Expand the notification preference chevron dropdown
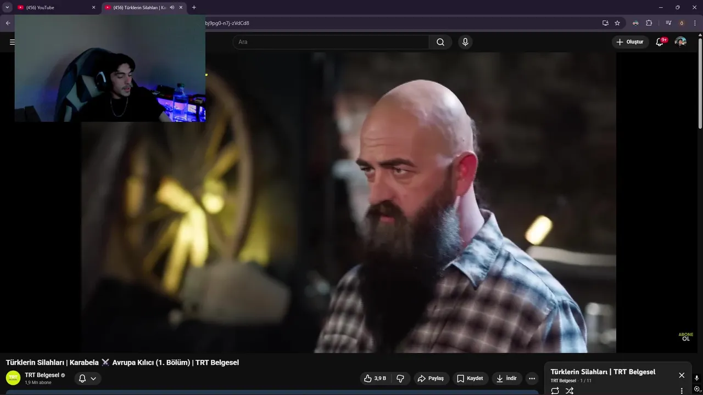Image resolution: width=703 pixels, height=395 pixels. [93, 379]
